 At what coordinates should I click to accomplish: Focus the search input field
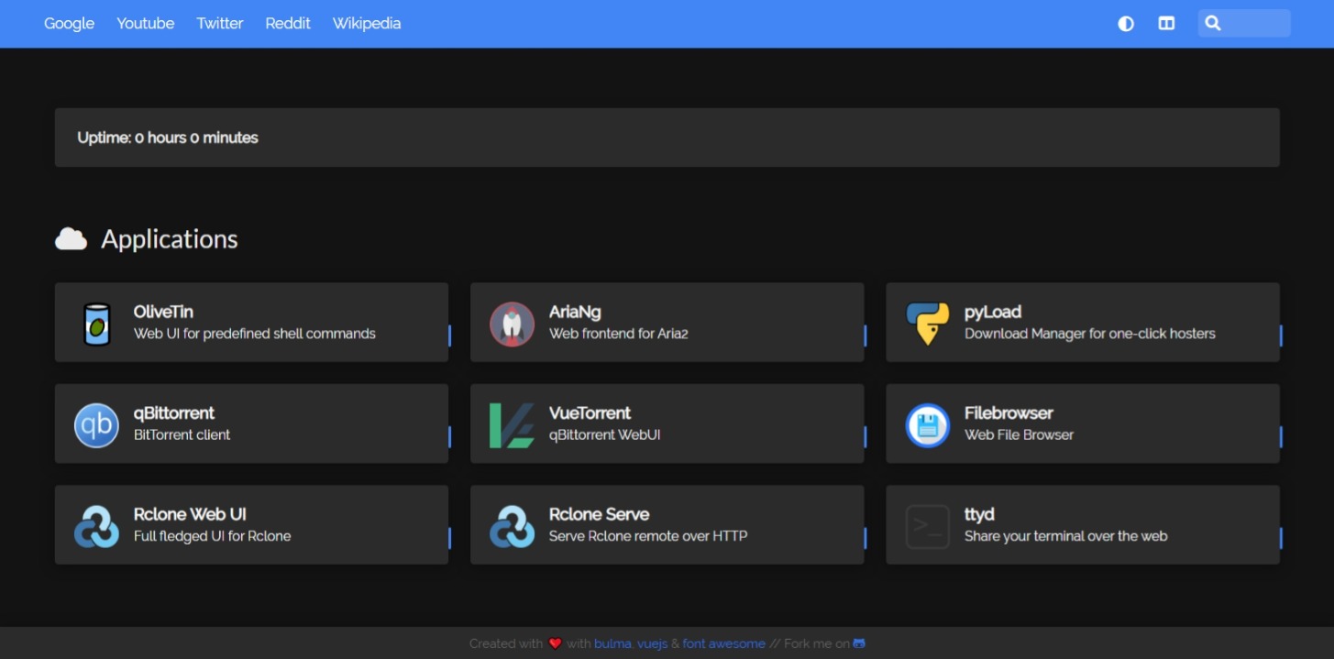pos(1244,24)
